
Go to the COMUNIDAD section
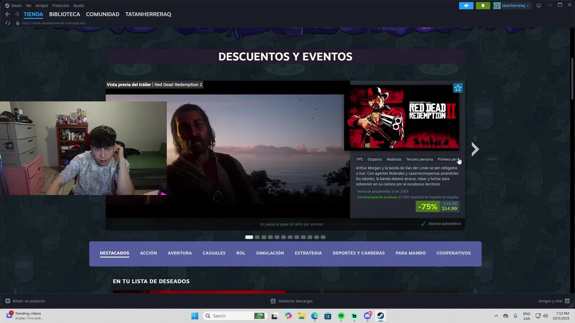(102, 14)
